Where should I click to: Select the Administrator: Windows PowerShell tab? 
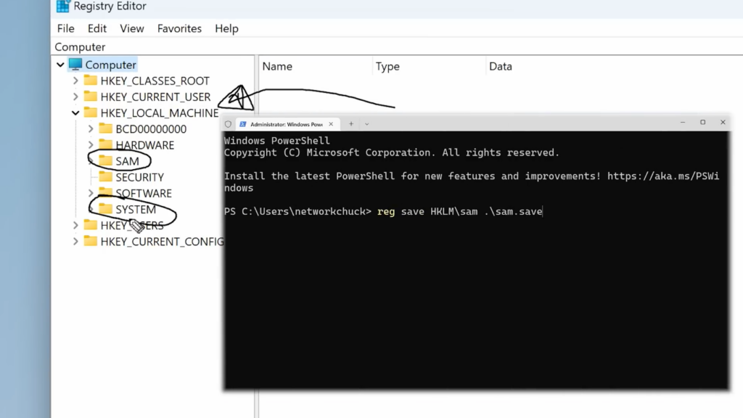pos(288,124)
